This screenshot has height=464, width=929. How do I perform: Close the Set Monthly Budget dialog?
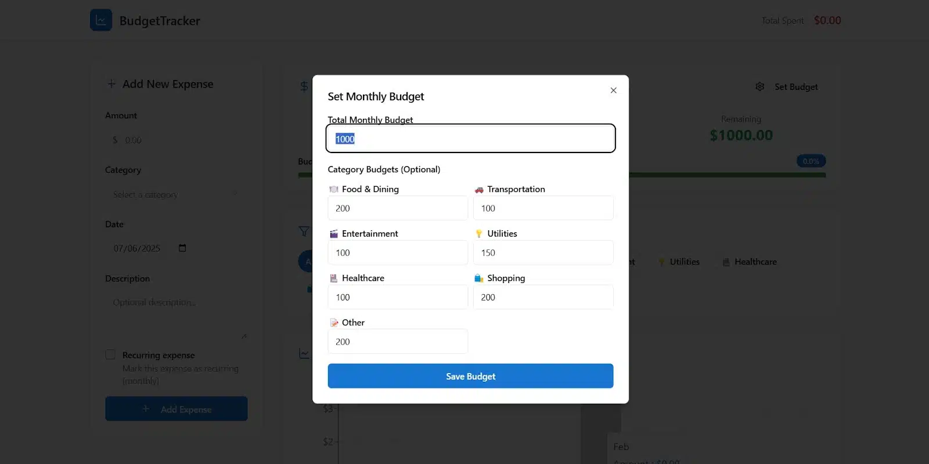pyautogui.click(x=613, y=90)
